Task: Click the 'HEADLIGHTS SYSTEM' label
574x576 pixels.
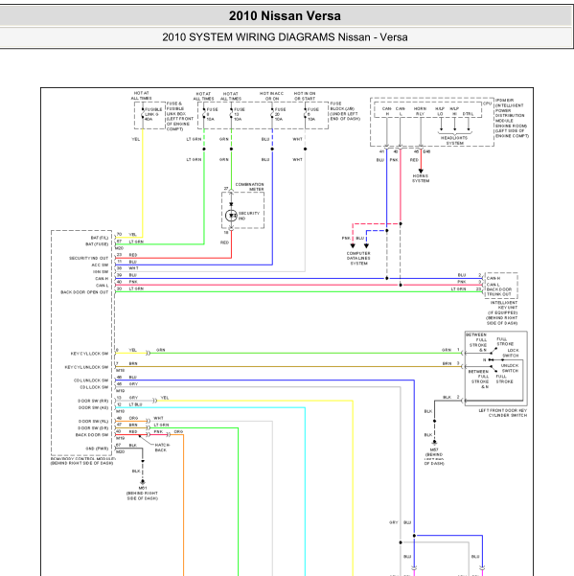Action: [x=454, y=140]
